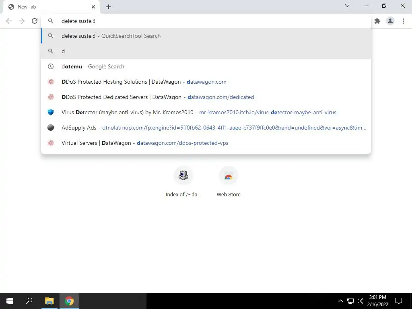Click the otnolatrnup.com URL text

coord(234,128)
